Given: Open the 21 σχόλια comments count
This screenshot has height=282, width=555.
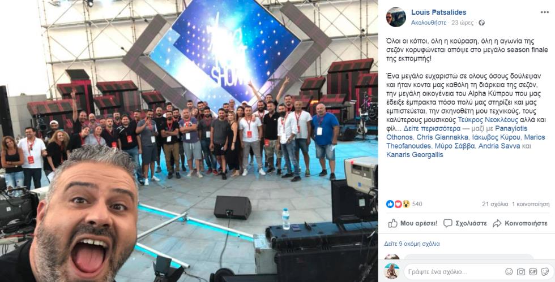Looking at the screenshot, I should click(495, 204).
